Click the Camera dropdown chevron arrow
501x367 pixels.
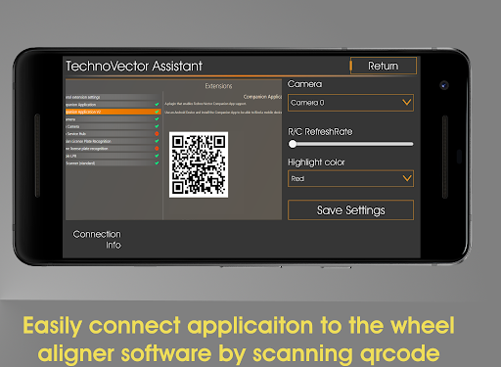(406, 103)
